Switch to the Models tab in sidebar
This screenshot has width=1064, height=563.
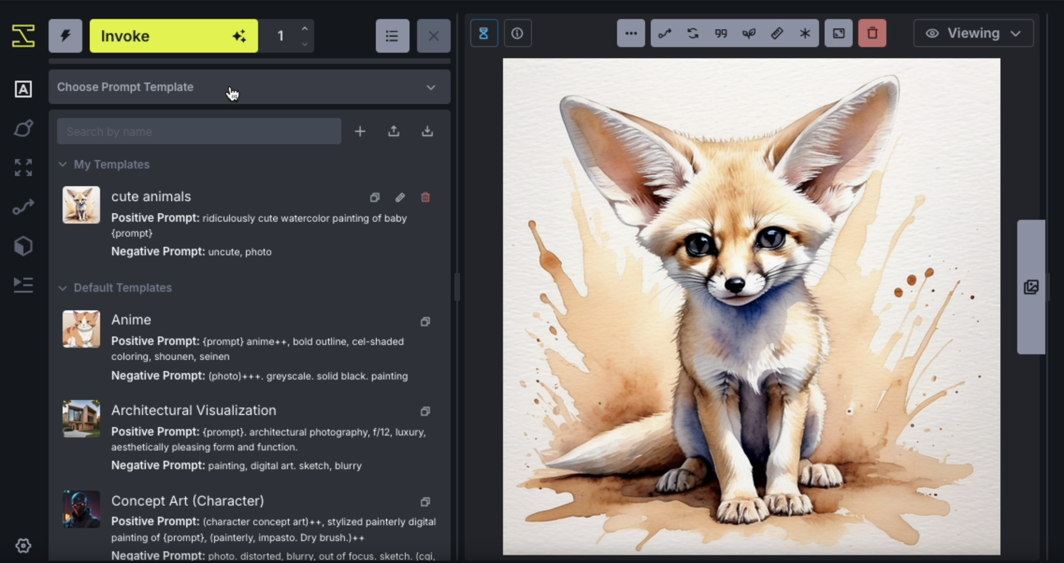click(x=23, y=246)
